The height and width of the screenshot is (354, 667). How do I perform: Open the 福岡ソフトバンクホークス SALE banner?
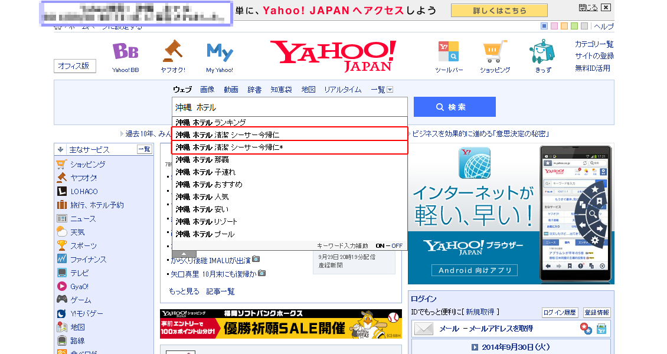point(281,324)
